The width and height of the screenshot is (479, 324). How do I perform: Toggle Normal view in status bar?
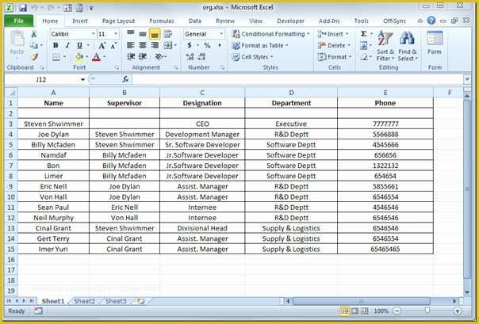345,311
